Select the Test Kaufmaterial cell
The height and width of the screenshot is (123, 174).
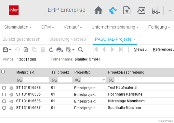pyautogui.click(x=123, y=88)
